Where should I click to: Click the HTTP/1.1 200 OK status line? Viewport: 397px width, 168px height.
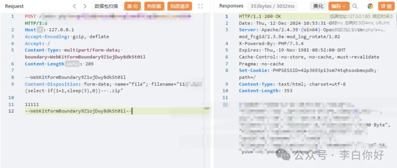(x=260, y=16)
